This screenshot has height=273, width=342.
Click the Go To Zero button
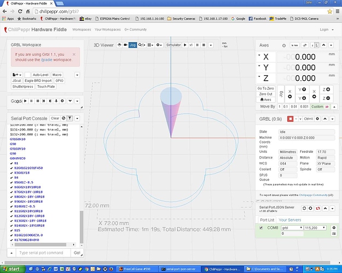tap(265, 88)
